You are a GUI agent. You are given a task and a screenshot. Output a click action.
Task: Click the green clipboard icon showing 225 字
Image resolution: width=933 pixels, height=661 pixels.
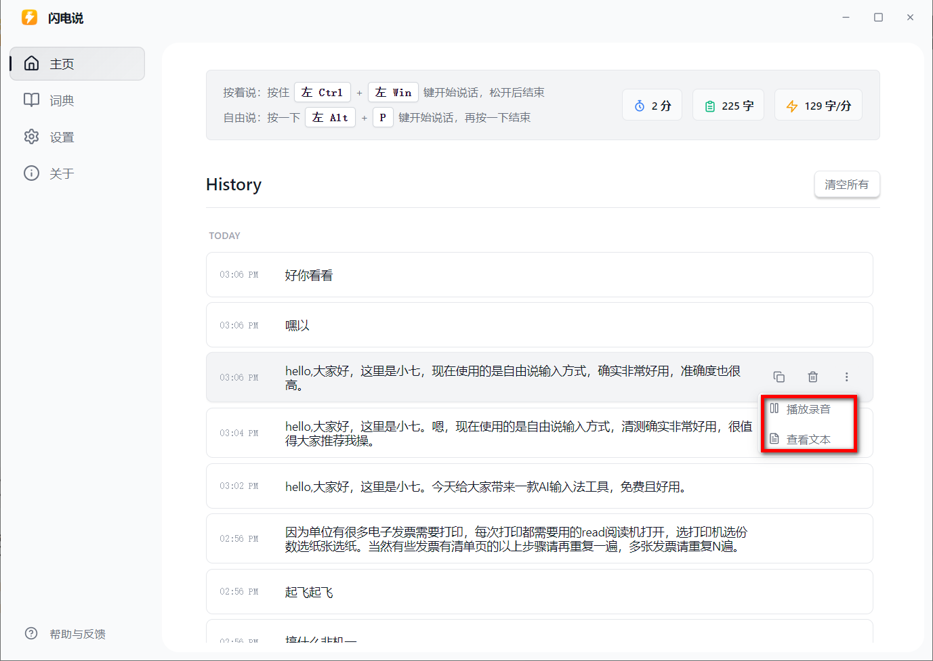(x=709, y=105)
